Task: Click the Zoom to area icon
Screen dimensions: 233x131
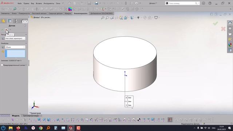Action: point(107,18)
